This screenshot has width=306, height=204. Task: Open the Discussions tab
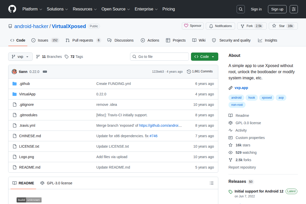click(120, 40)
